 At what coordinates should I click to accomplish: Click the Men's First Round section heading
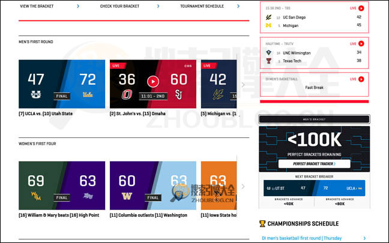pos(36,42)
